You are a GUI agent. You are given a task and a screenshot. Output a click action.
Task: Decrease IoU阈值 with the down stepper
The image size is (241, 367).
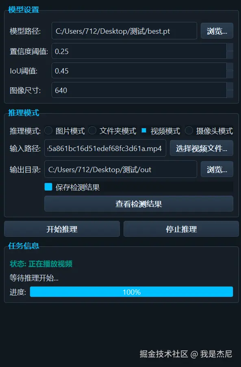click(x=230, y=74)
